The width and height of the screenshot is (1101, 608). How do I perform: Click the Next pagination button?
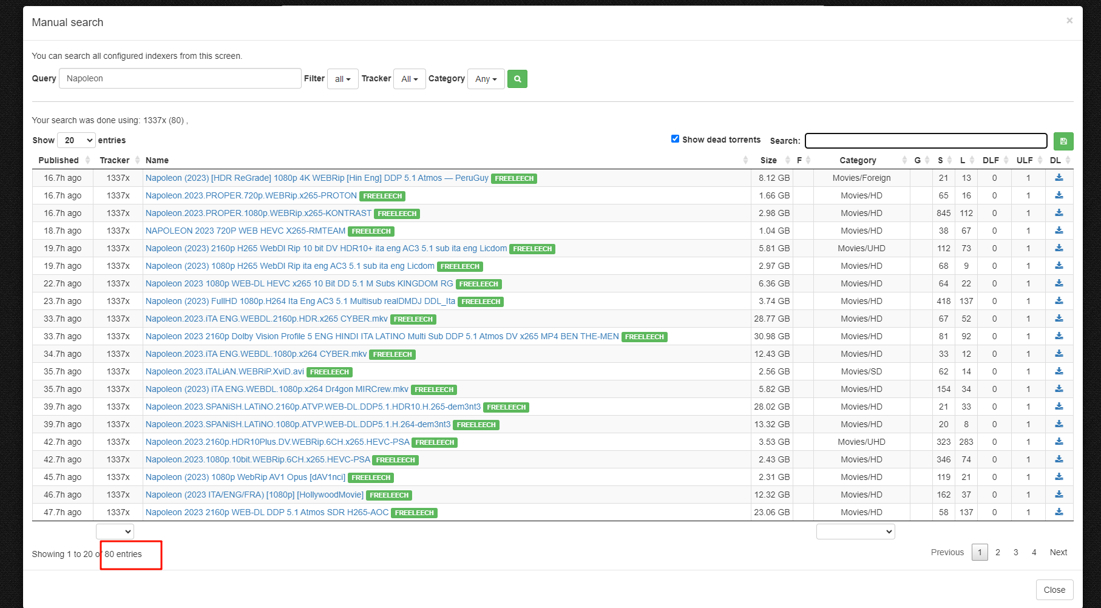1059,552
